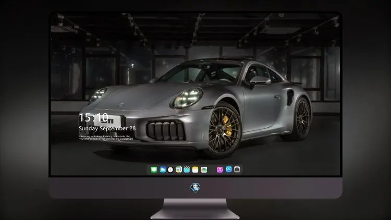Open the Weather app in the dock
This screenshot has width=391, height=220.
(163, 169)
